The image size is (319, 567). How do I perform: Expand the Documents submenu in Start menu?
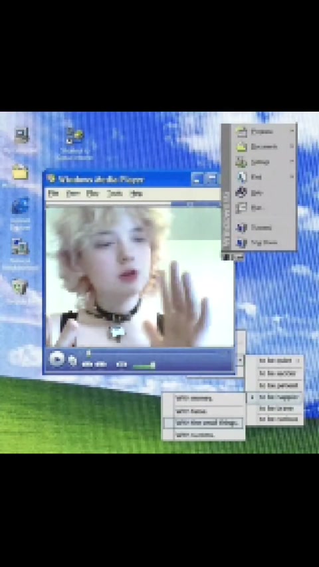[265, 147]
